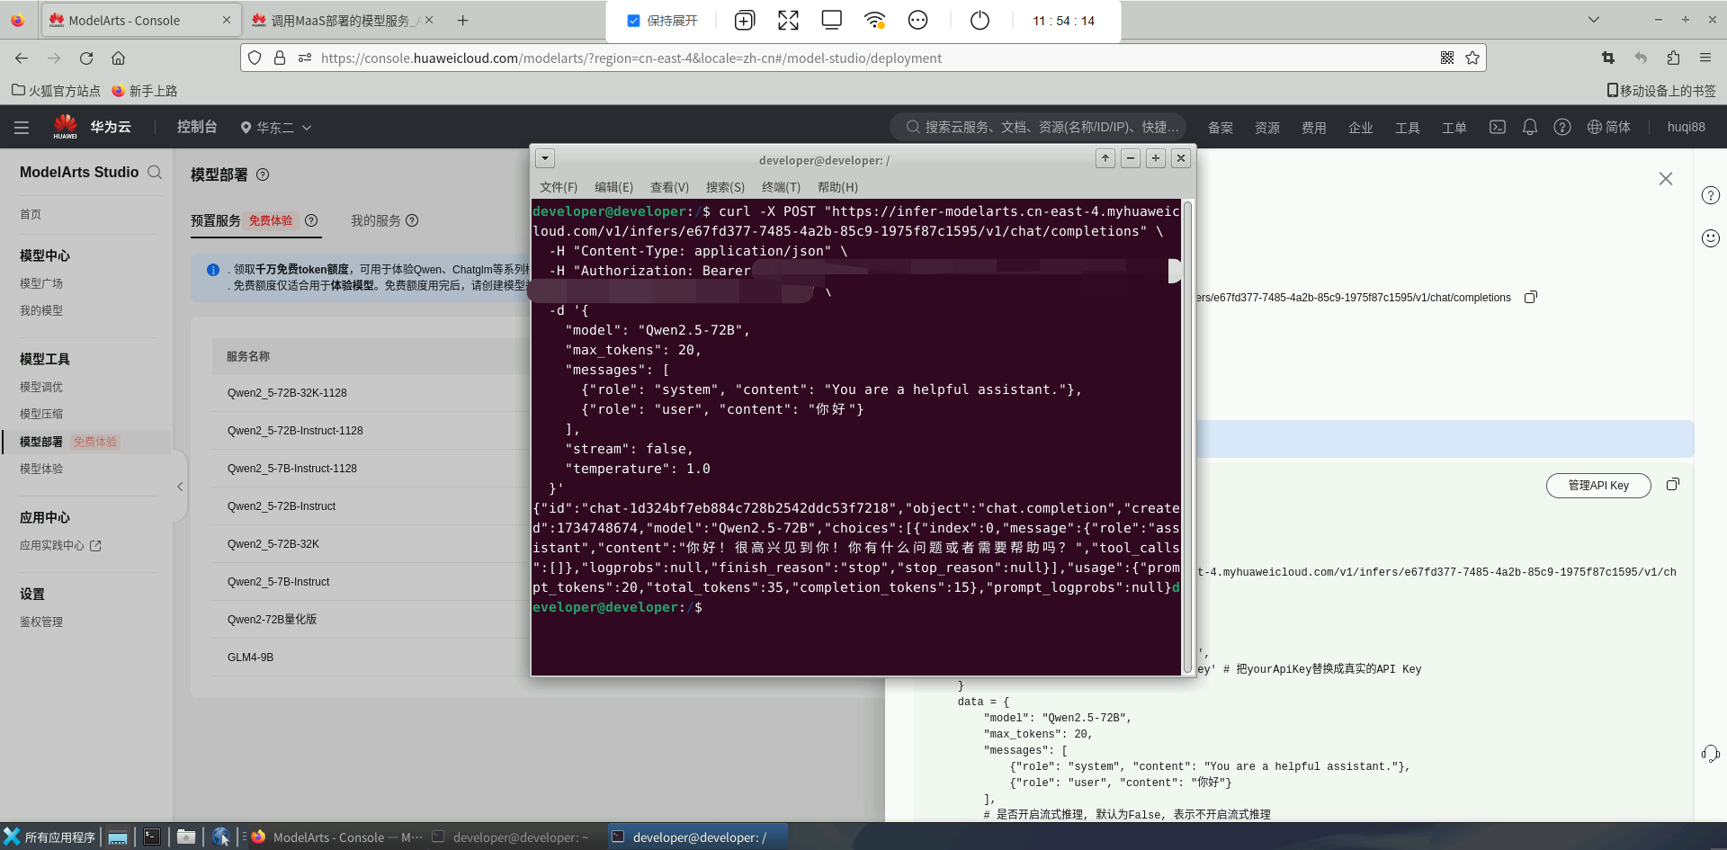
Task: Open 模型体验 in the sidebar
Action: [x=41, y=469]
